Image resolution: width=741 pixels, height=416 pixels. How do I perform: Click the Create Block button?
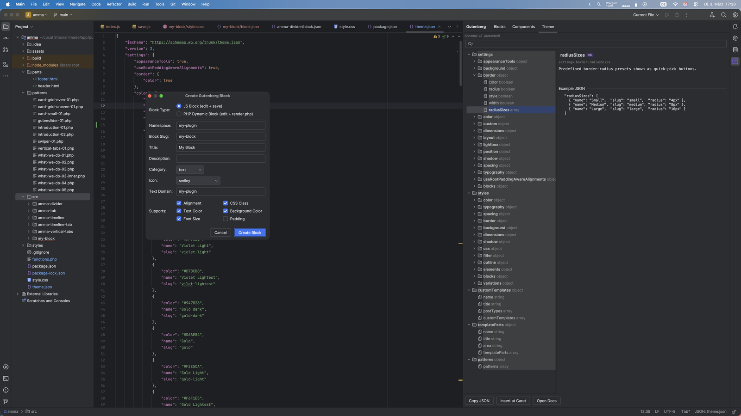point(250,232)
